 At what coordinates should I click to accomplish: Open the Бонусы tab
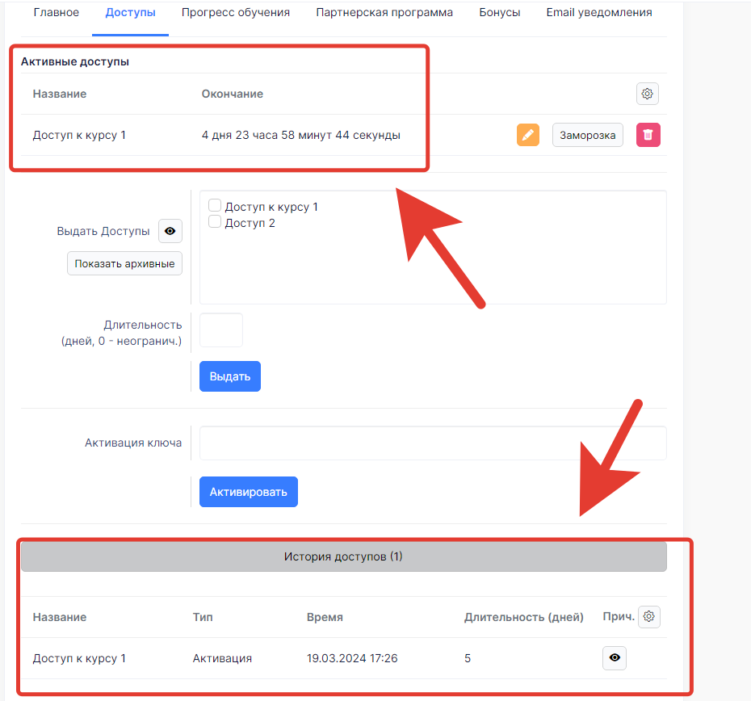499,13
